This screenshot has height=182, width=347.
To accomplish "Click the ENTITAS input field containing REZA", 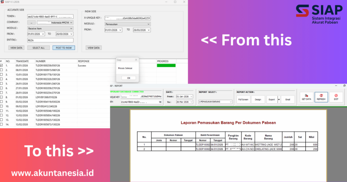I will (x=50, y=40).
